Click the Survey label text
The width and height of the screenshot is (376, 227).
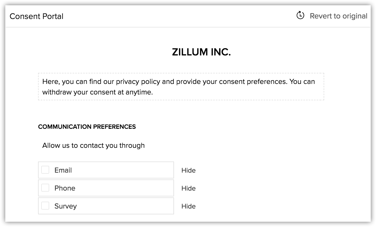66,206
